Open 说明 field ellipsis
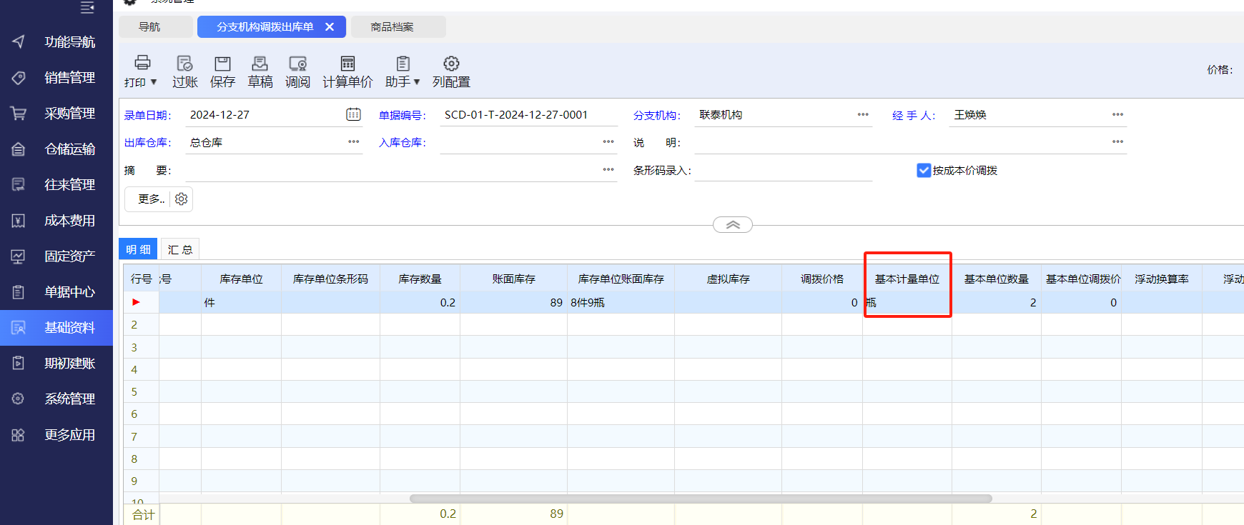The image size is (1244, 525). 1117,141
